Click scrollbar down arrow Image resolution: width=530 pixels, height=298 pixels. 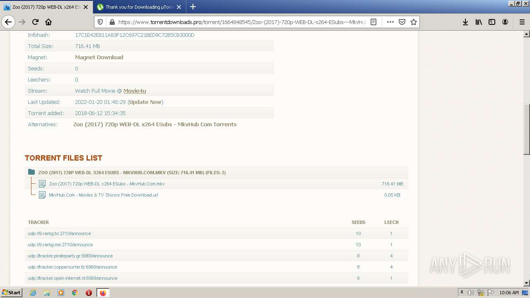click(x=527, y=283)
